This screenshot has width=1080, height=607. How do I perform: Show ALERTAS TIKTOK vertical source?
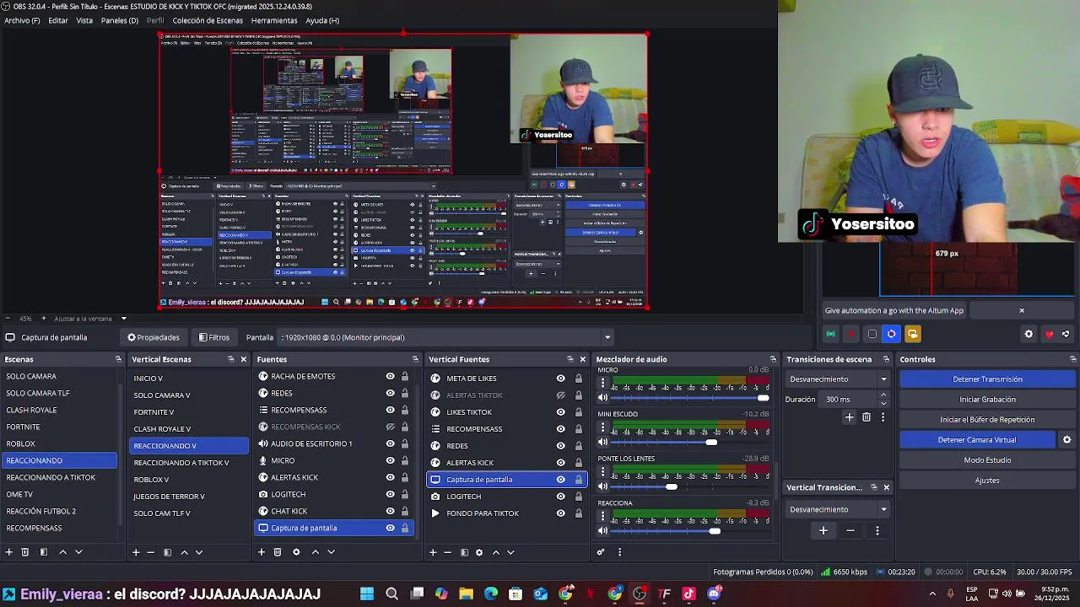[x=560, y=395]
